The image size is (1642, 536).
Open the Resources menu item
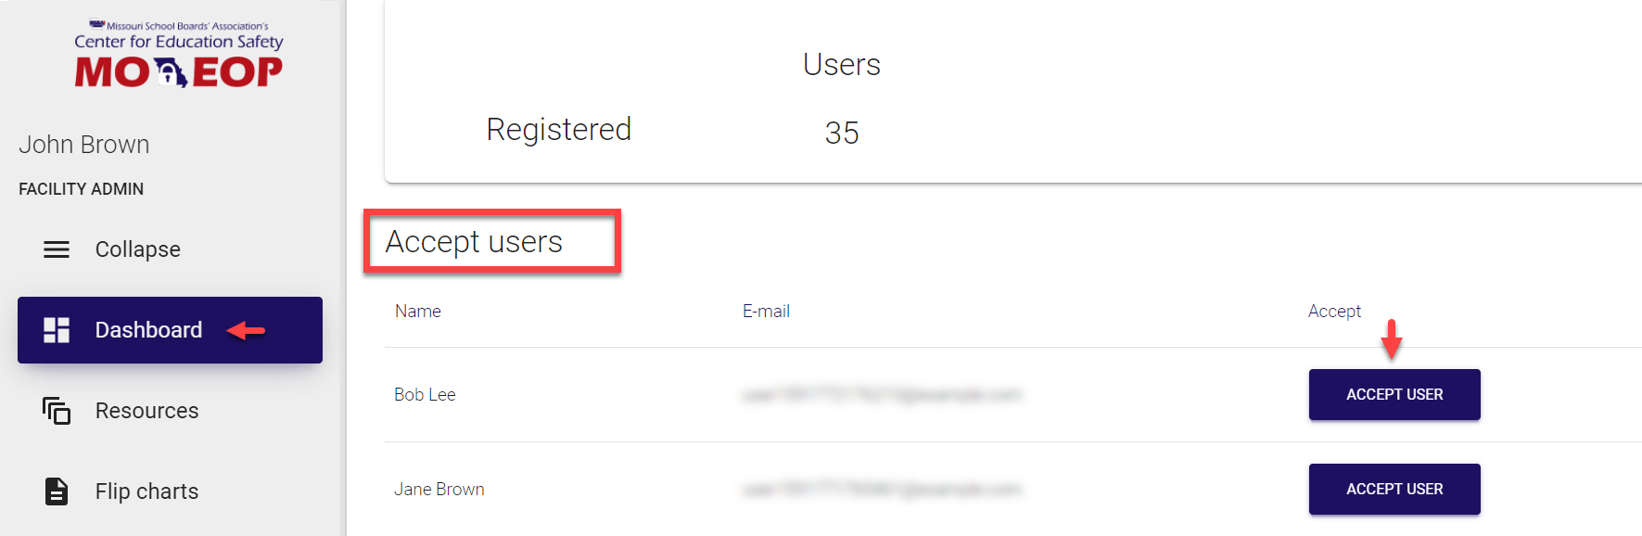[x=146, y=411]
